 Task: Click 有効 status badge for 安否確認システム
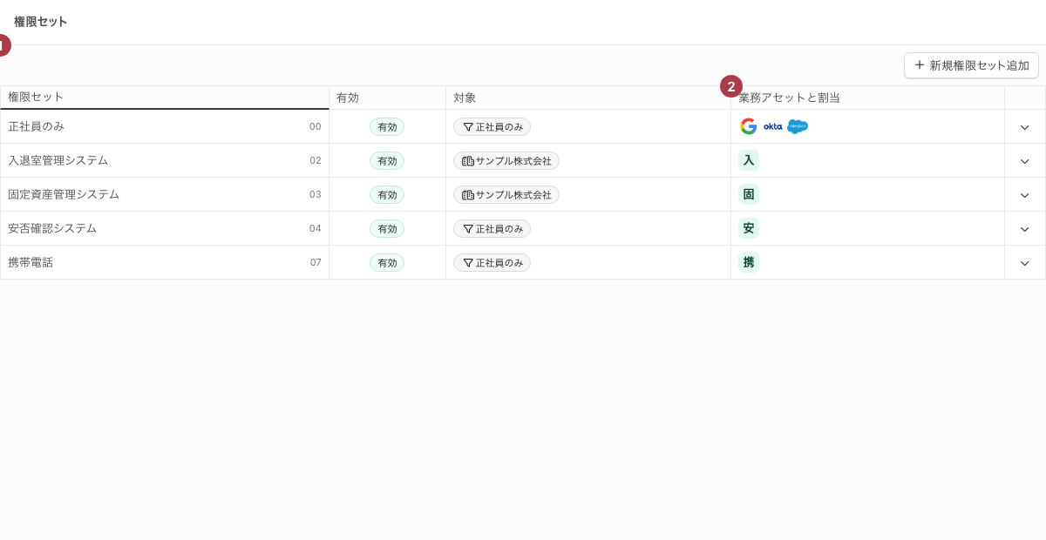(387, 229)
